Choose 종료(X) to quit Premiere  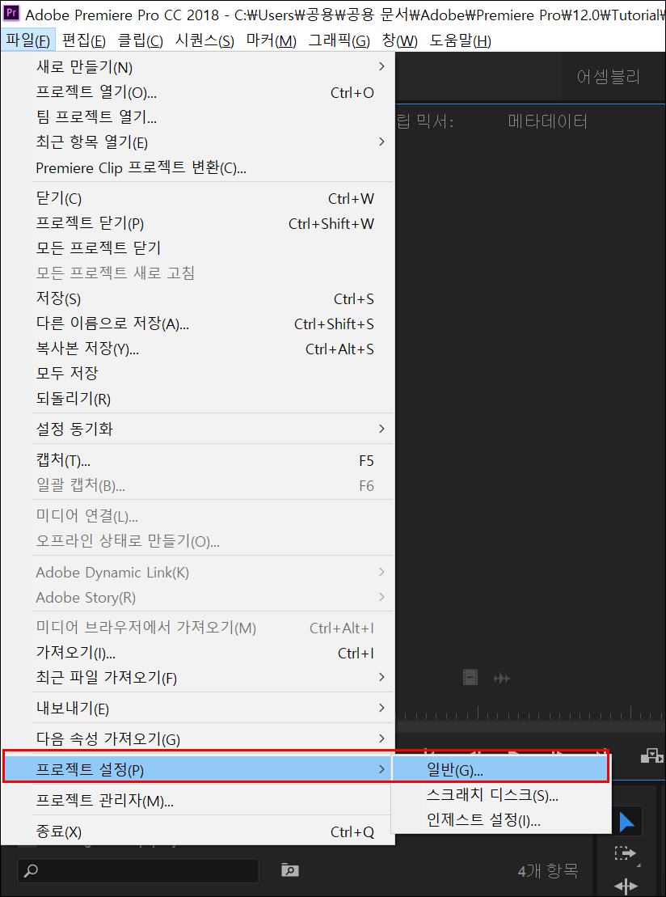pos(198,831)
